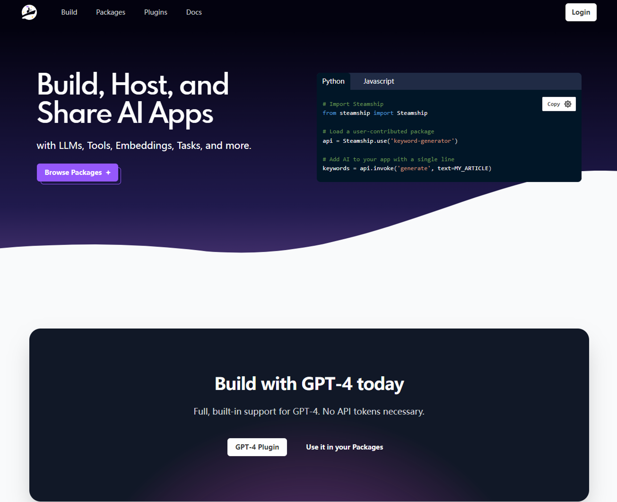This screenshot has width=617, height=502.
Task: Follow the Use it in your Packages link
Action: [x=344, y=447]
